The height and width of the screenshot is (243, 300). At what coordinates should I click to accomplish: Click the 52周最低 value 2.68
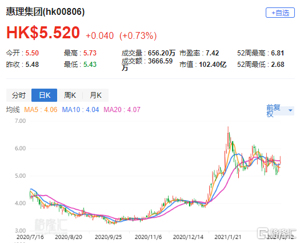click(x=277, y=65)
